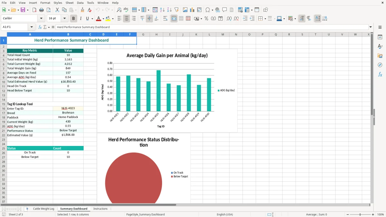Viewport: 386px width, 217px height.
Task: Open the Name Box dropdown arrow
Action: click(x=32, y=27)
